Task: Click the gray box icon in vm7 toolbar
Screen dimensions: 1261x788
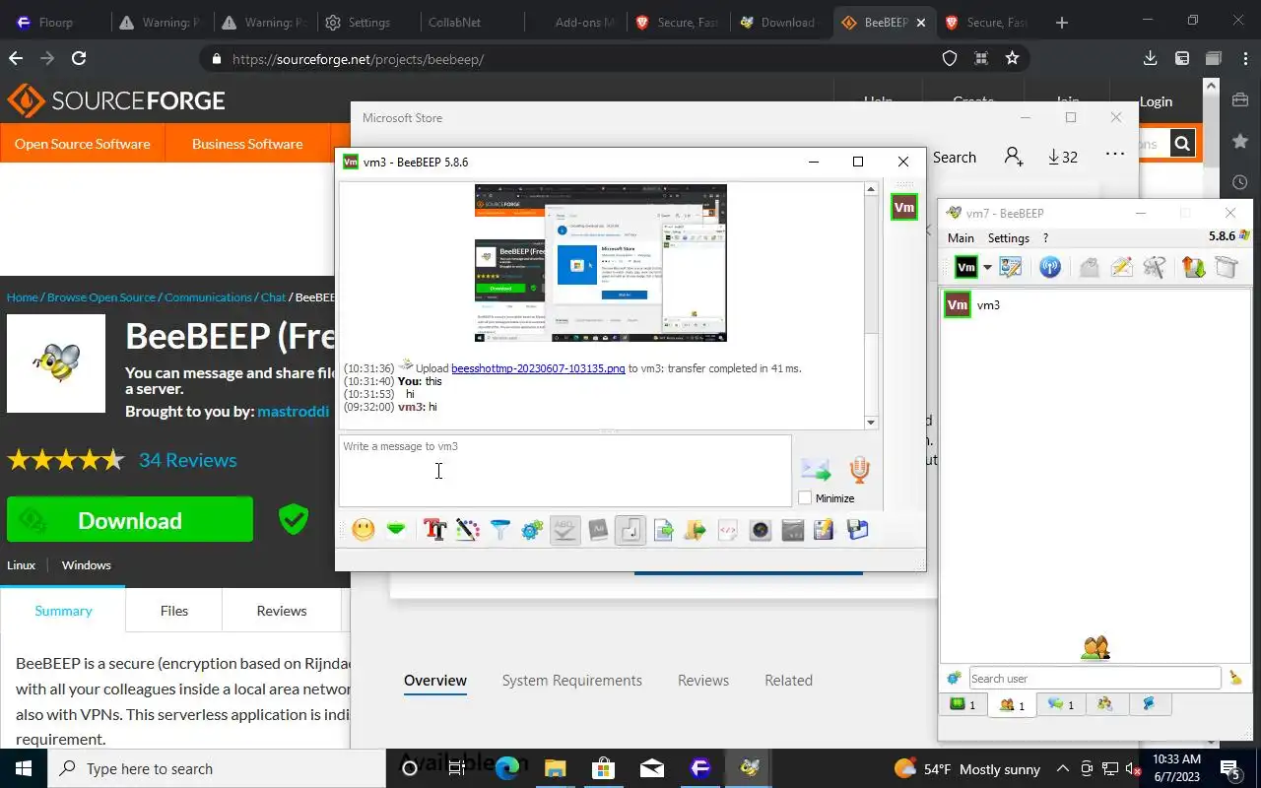Action: (x=1227, y=267)
